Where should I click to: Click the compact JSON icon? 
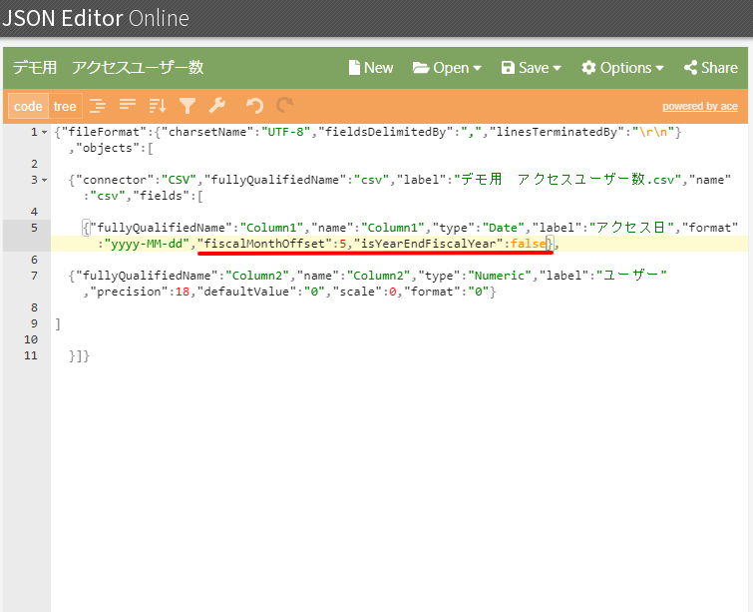pos(127,106)
